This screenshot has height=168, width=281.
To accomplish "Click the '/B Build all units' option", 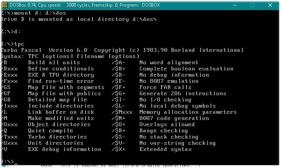I will 40,62.
